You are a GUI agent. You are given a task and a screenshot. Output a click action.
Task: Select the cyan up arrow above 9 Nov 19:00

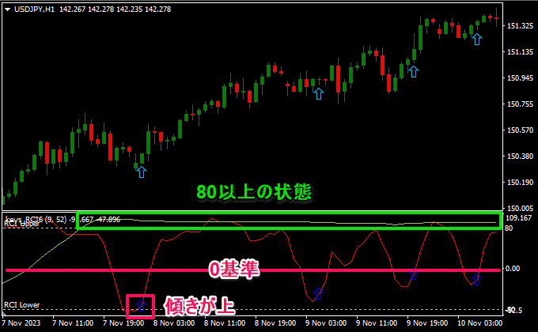point(413,71)
